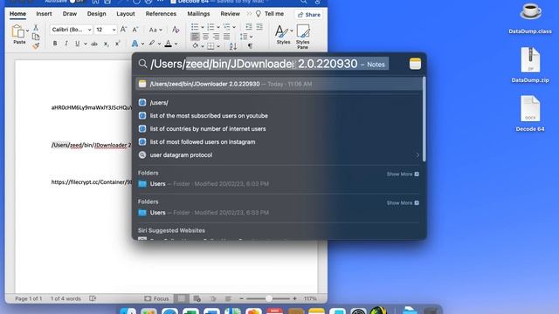Click the font color red A swatch

pos(169,44)
